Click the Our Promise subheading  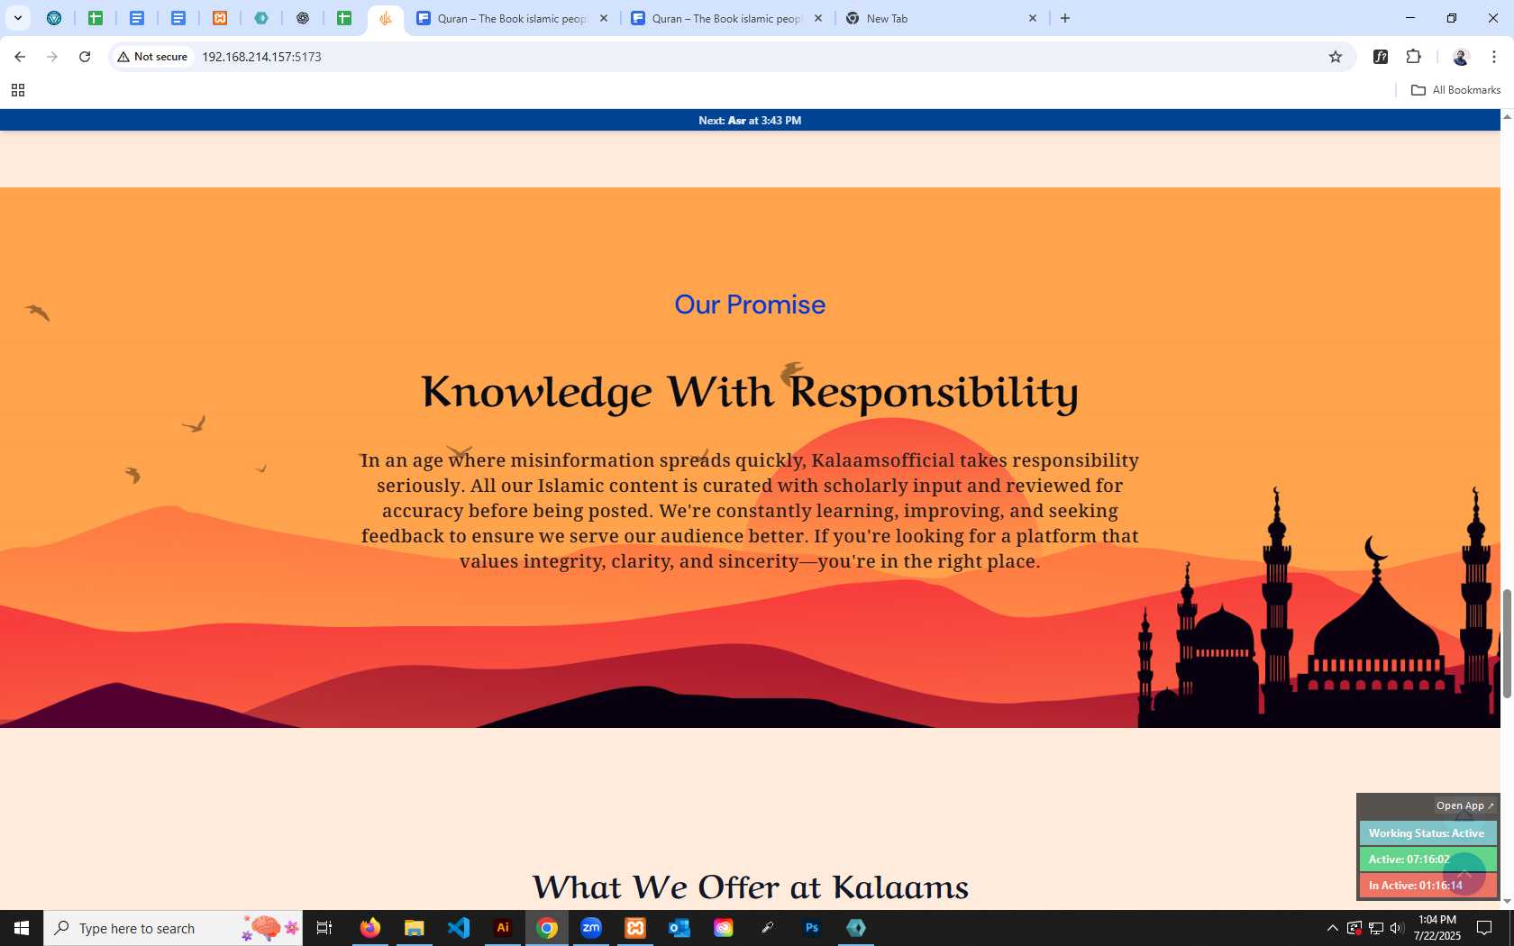point(750,305)
